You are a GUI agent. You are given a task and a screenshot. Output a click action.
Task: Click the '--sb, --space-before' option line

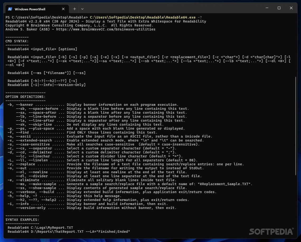(102, 109)
